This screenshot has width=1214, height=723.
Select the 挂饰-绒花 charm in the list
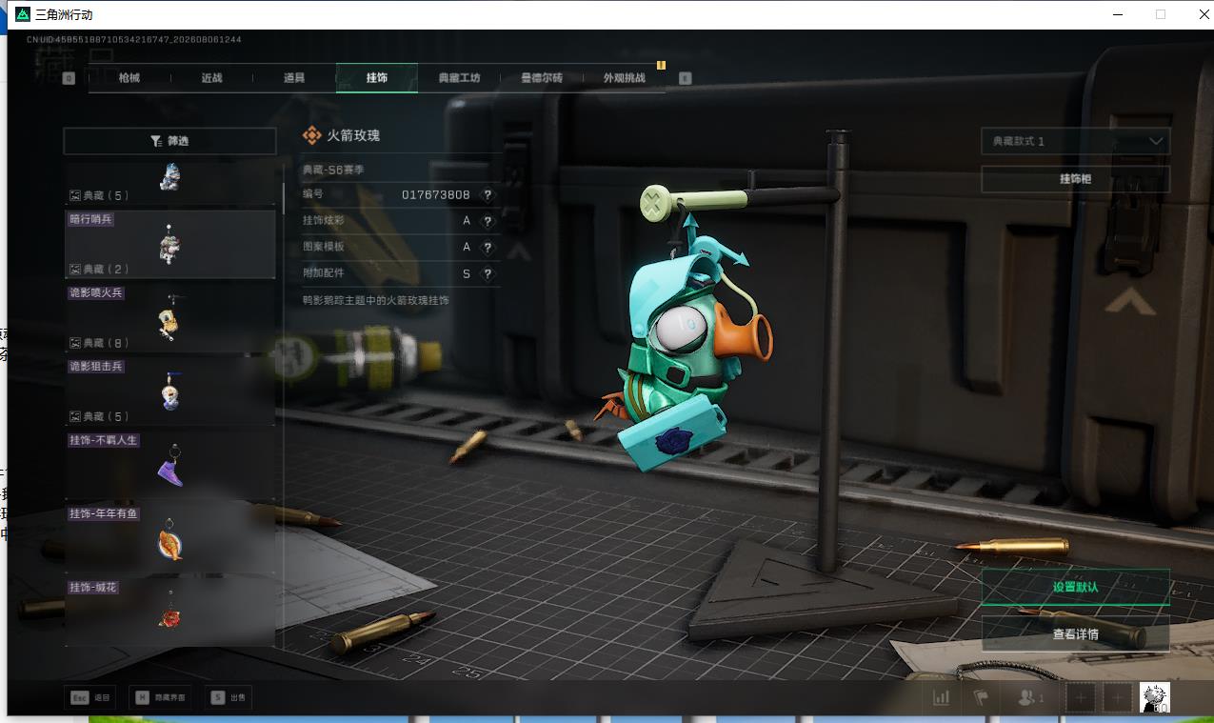pyautogui.click(x=170, y=611)
